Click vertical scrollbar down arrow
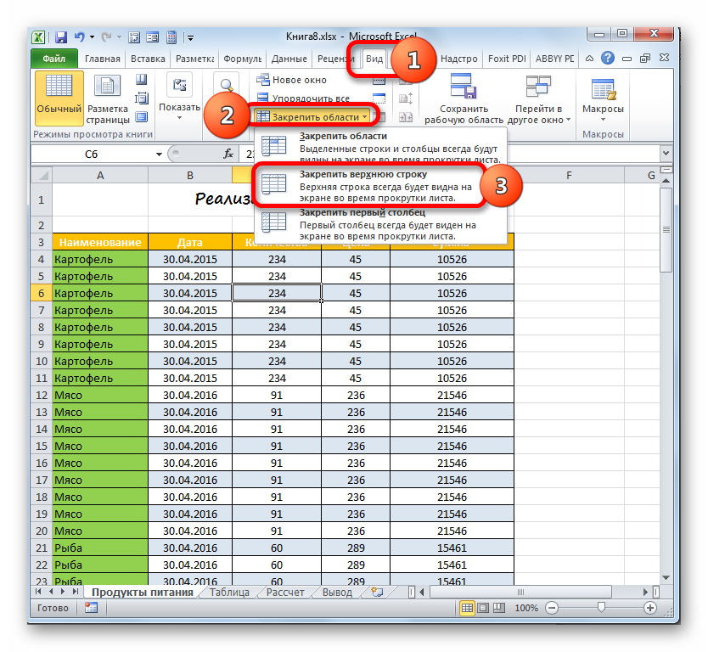The width and height of the screenshot is (708, 652). click(x=666, y=577)
